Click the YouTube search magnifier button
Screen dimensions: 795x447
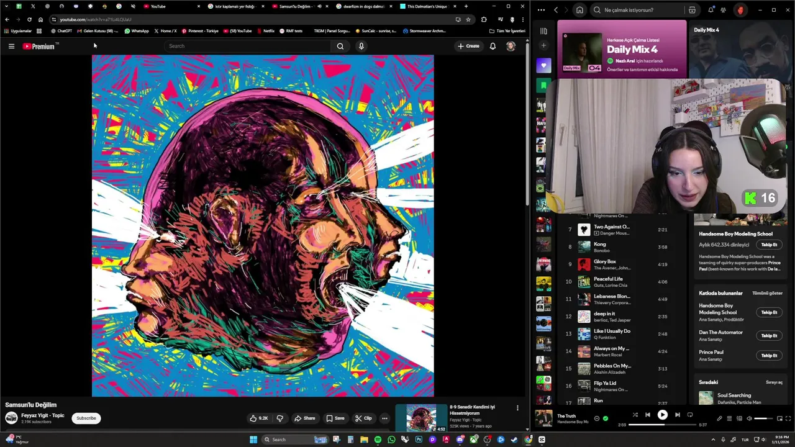pos(340,46)
